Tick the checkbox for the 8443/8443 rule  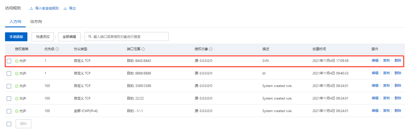click(9, 61)
